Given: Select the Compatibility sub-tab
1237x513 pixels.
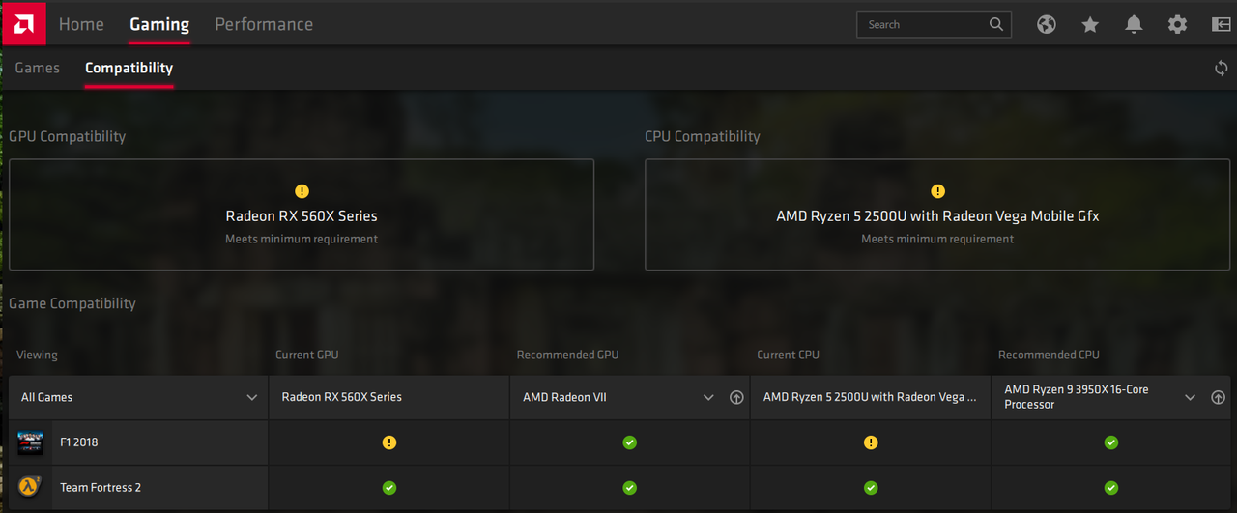Looking at the screenshot, I should (x=129, y=68).
